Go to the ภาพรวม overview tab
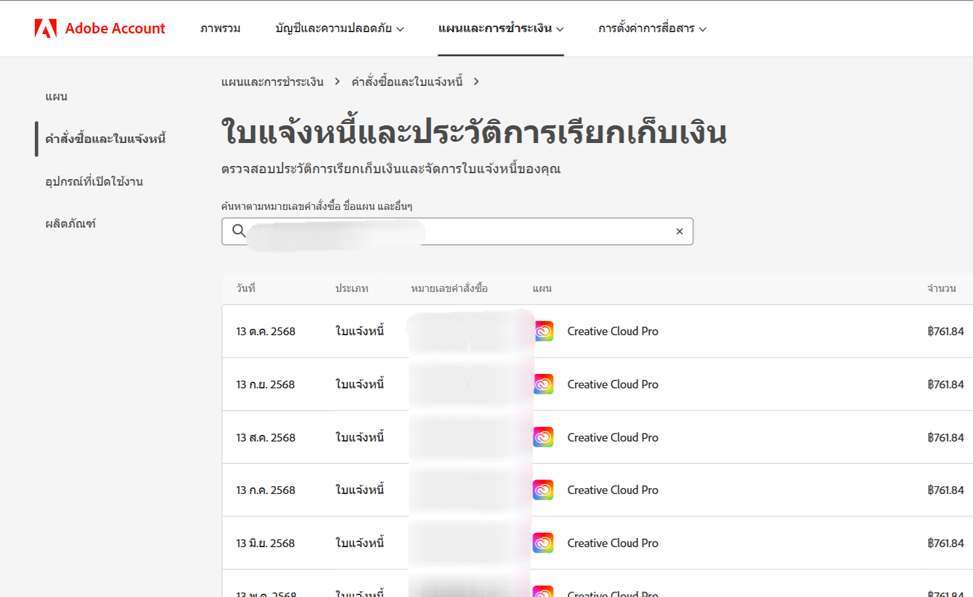This screenshot has width=973, height=597. (x=220, y=28)
